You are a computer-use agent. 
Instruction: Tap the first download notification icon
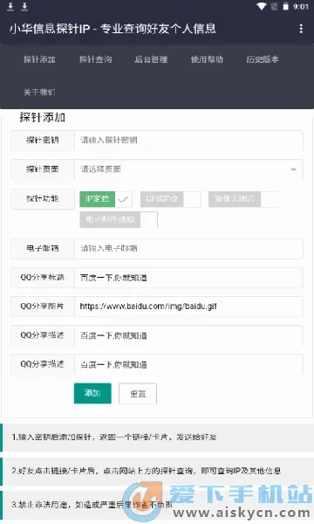pos(10,7)
